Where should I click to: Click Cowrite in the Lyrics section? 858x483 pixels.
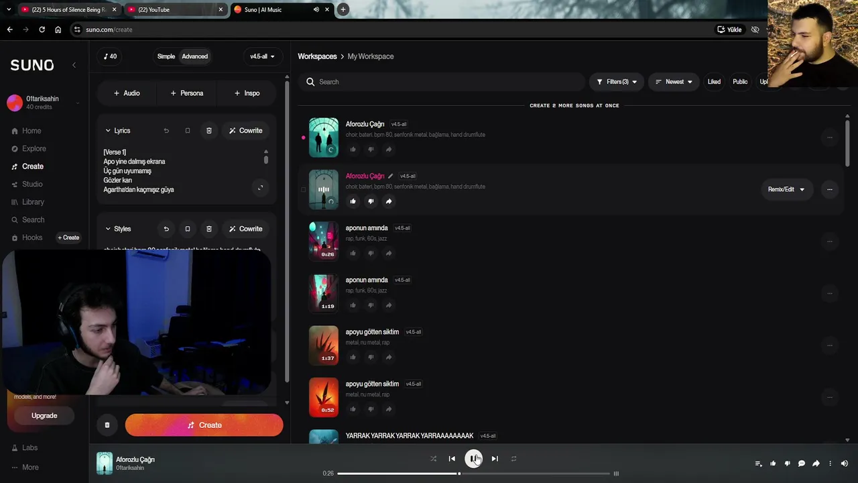pos(245,131)
